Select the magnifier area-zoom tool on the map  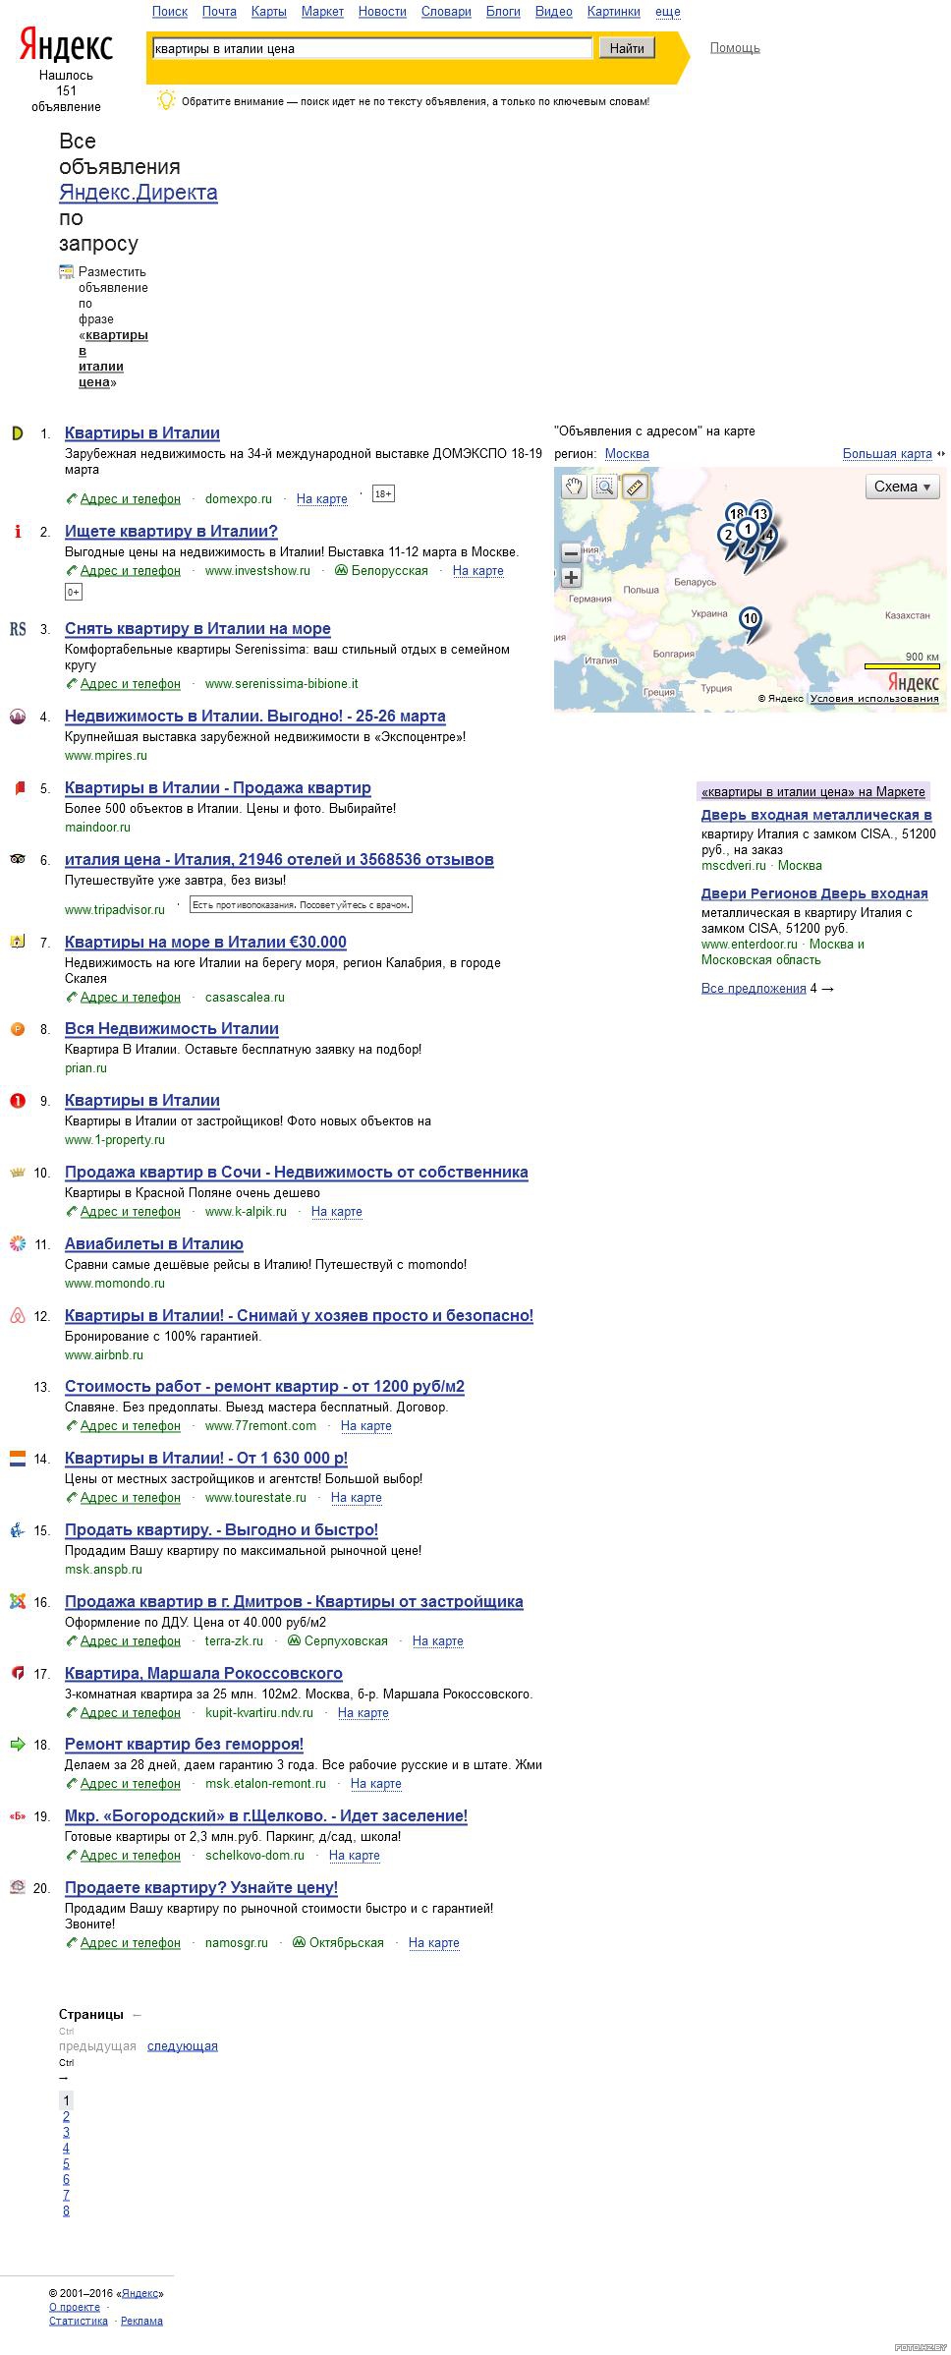tap(604, 487)
